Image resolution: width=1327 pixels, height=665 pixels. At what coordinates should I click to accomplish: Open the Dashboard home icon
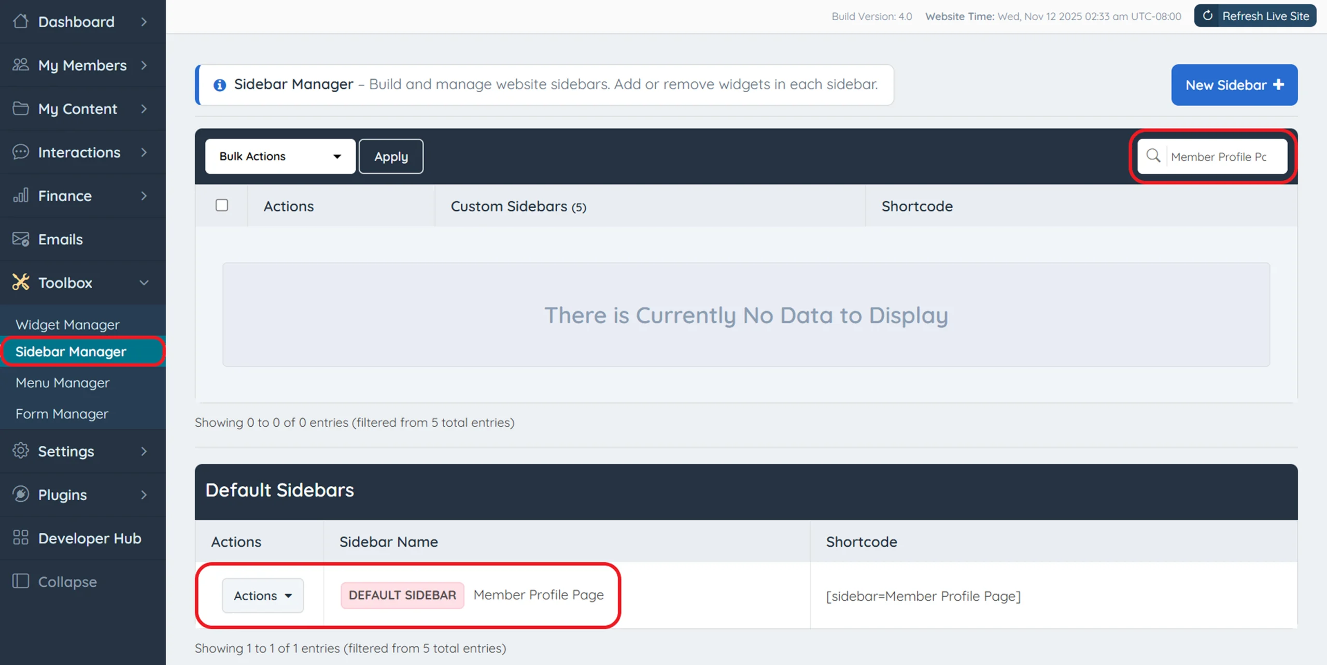pos(21,21)
